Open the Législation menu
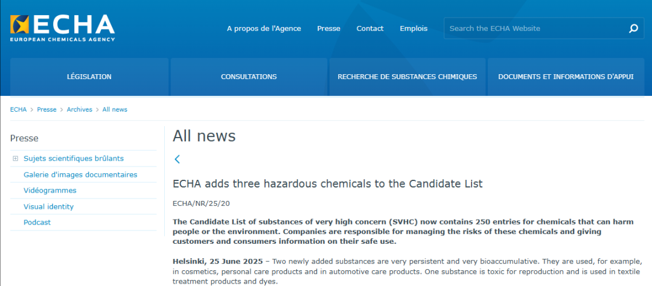Screen dimensions: 652x286 (89, 77)
